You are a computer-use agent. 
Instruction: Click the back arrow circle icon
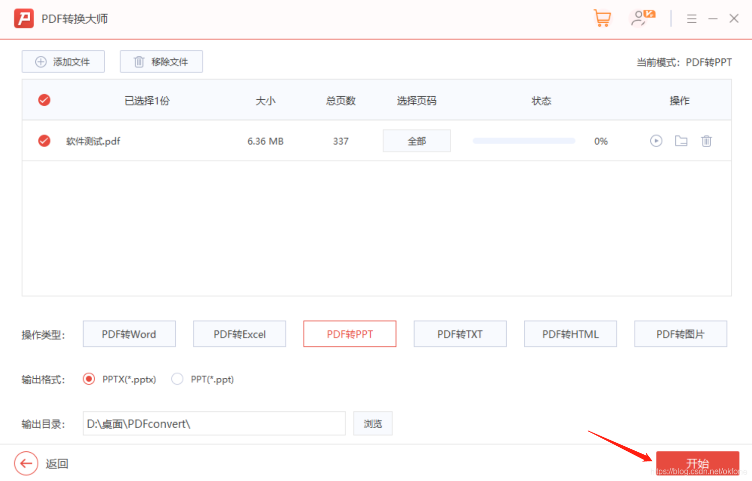point(26,463)
